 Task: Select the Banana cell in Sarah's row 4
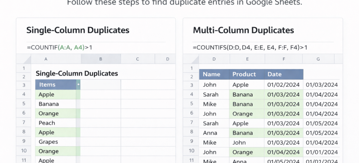pyautogui.click(x=247, y=94)
